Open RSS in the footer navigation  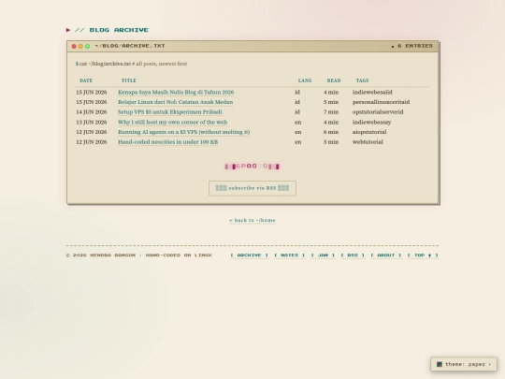(x=353, y=255)
